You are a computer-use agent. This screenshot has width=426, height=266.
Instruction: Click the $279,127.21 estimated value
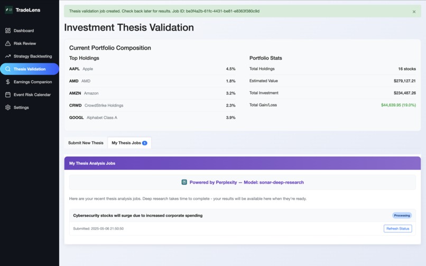point(404,81)
